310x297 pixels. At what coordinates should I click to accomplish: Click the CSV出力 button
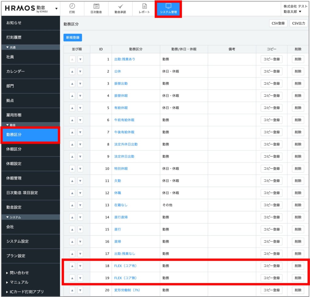pyautogui.click(x=298, y=23)
